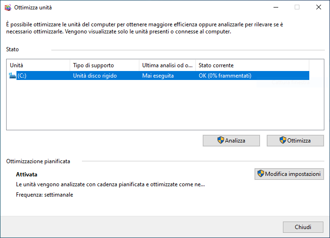Image resolution: width=330 pixels, height=238 pixels.
Task: Close the window with the X button
Action: (x=318, y=8)
